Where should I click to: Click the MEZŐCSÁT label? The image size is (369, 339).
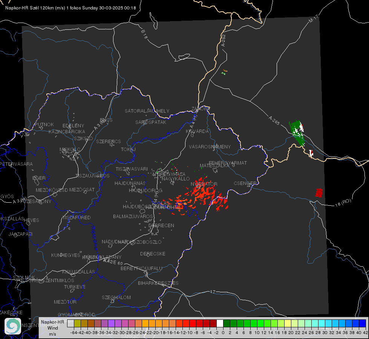click(x=82, y=189)
